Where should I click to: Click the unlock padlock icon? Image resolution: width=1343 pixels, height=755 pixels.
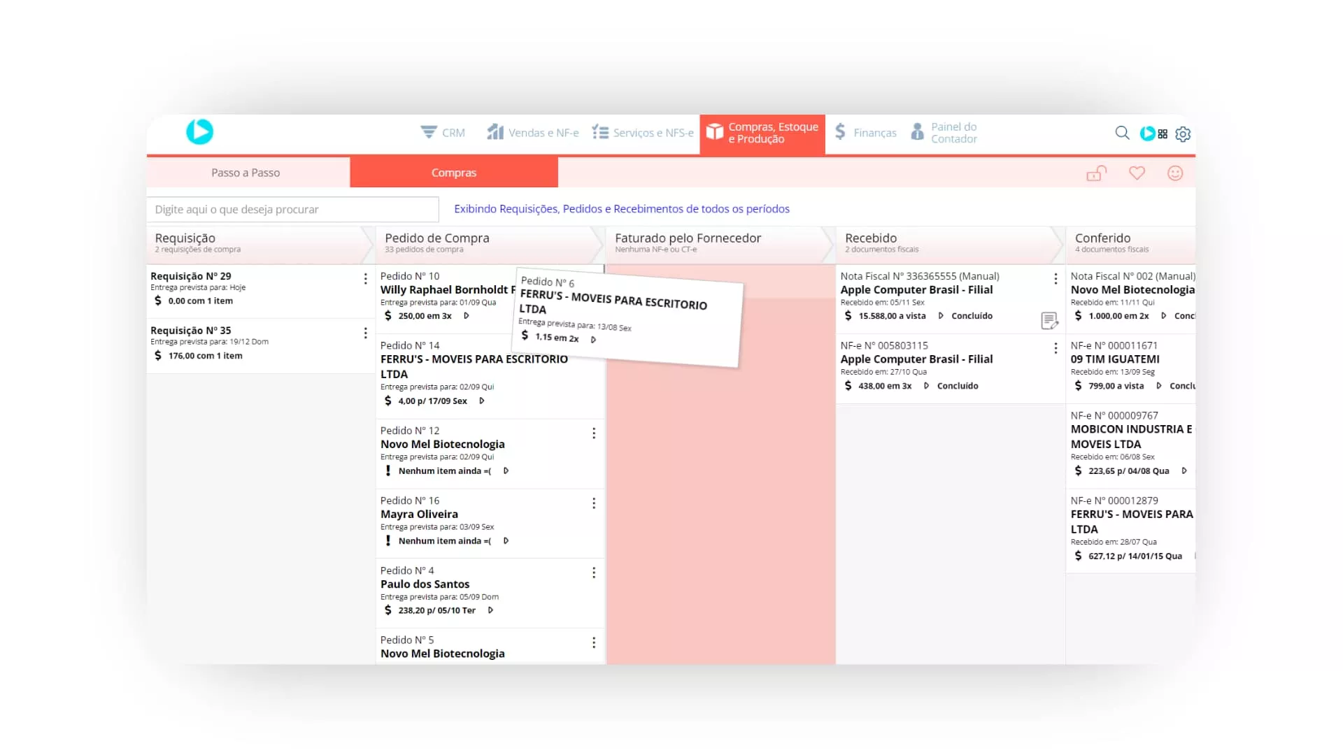pyautogui.click(x=1096, y=173)
